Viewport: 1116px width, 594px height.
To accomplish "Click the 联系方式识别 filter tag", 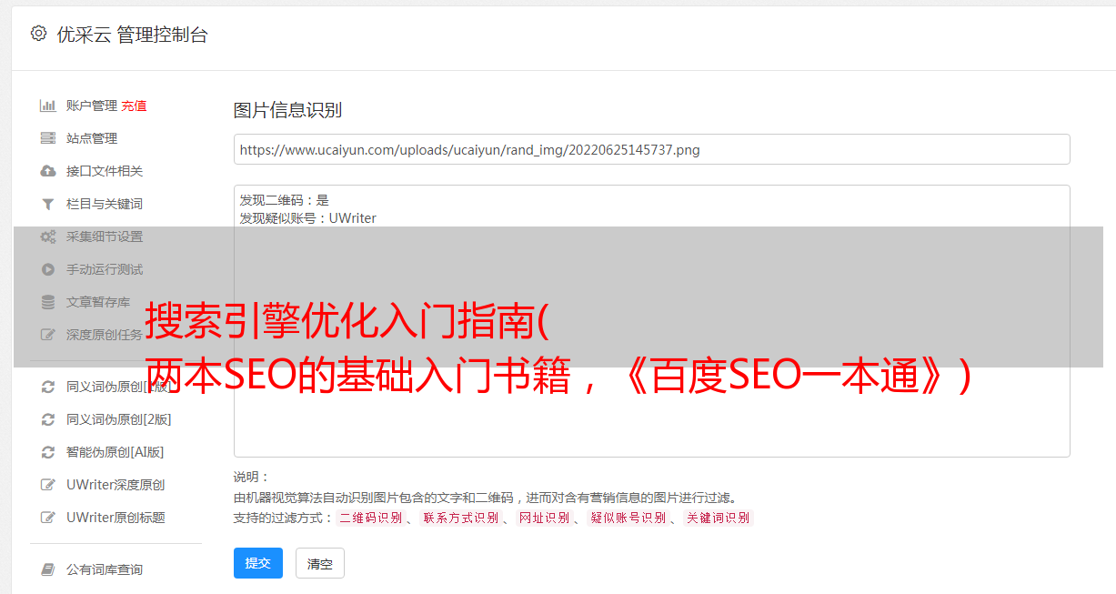I will (x=460, y=518).
